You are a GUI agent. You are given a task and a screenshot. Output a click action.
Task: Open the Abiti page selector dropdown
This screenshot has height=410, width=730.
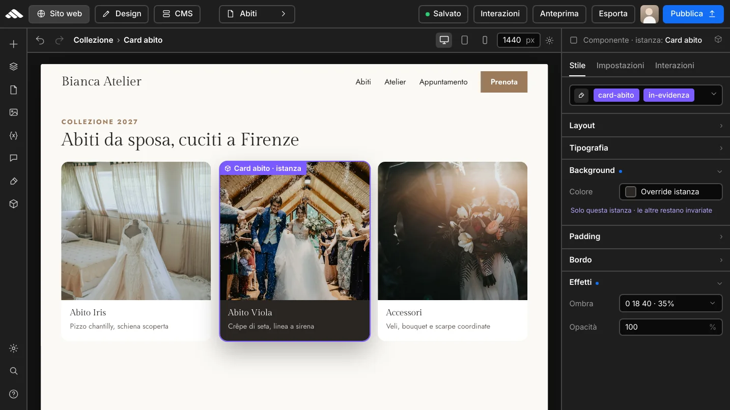point(257,14)
